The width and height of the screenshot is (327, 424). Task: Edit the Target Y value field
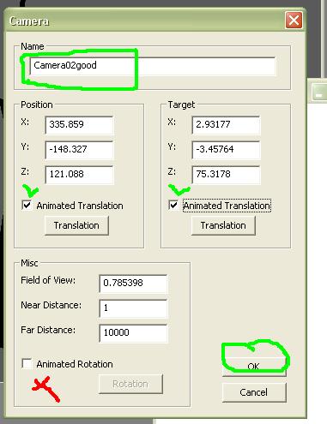pyautogui.click(x=226, y=150)
